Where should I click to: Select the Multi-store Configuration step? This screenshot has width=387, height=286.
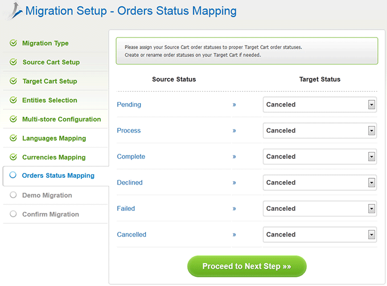point(61,119)
